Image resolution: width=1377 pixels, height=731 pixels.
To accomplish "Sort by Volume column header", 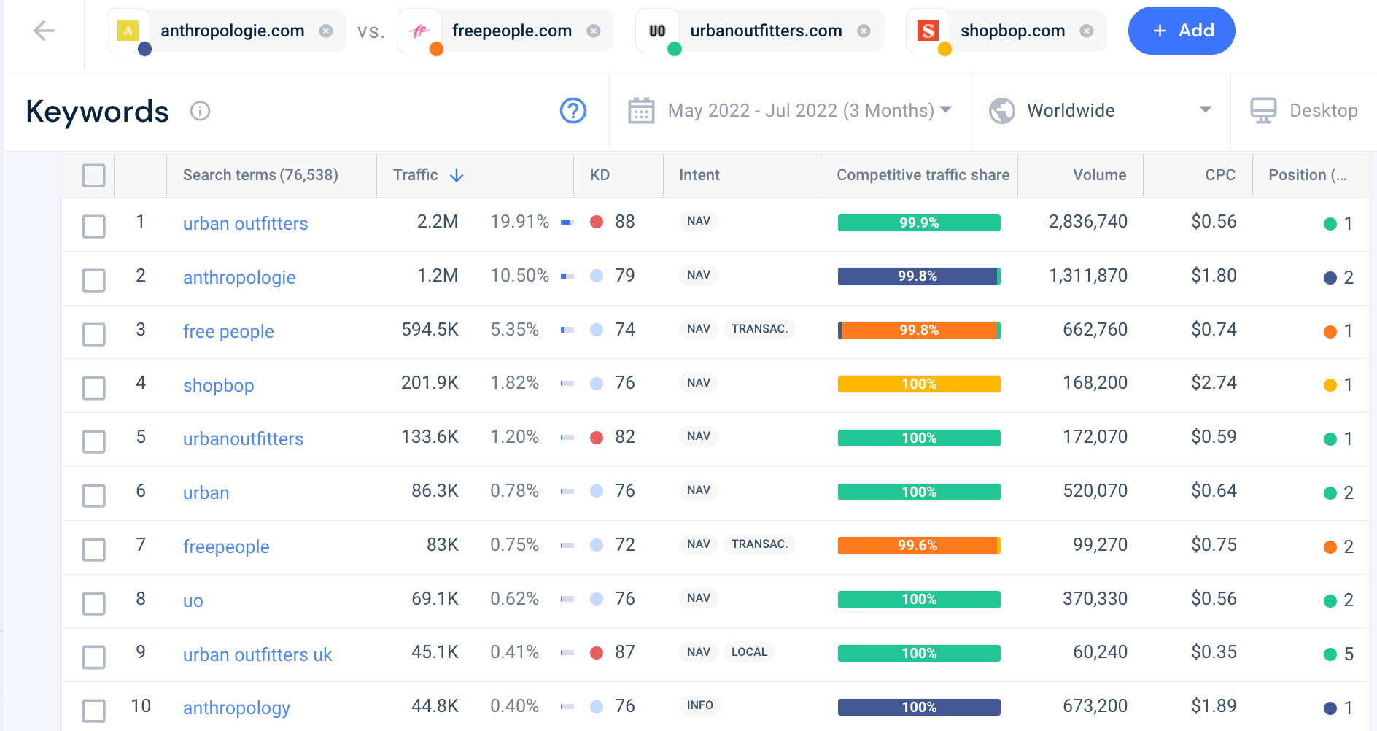I will [1099, 175].
